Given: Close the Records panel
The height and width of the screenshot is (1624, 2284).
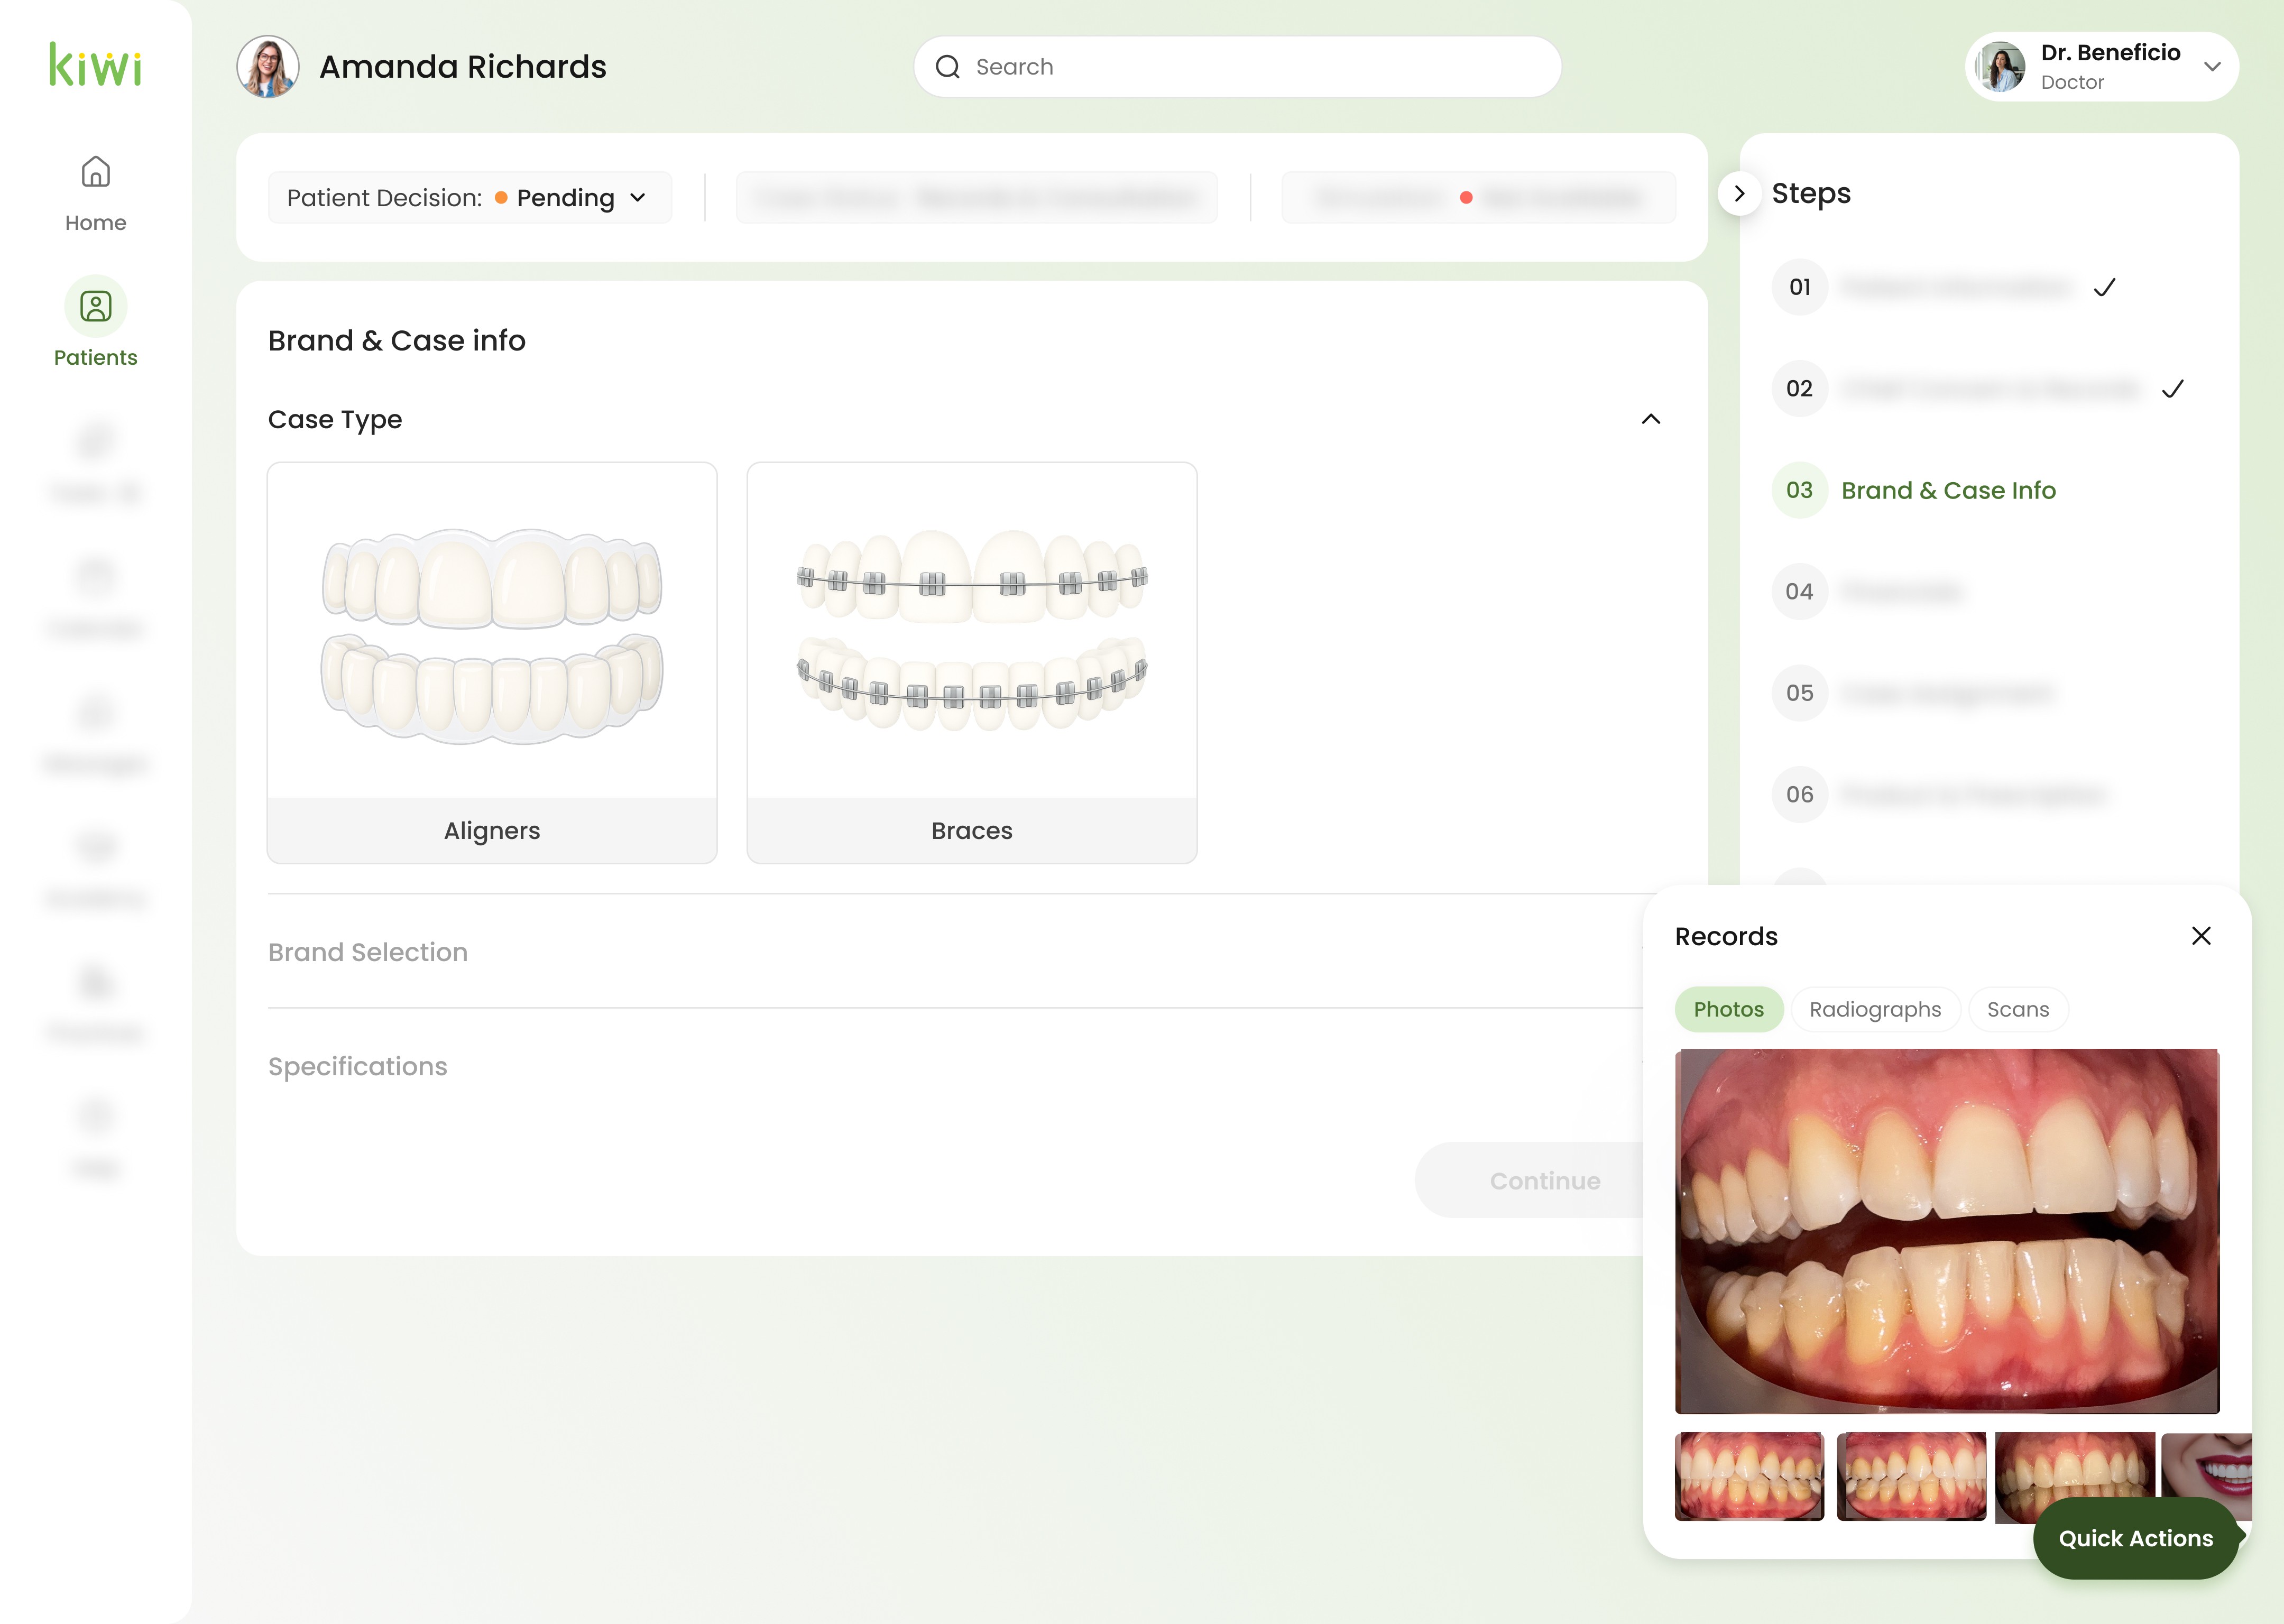Looking at the screenshot, I should click(2201, 936).
